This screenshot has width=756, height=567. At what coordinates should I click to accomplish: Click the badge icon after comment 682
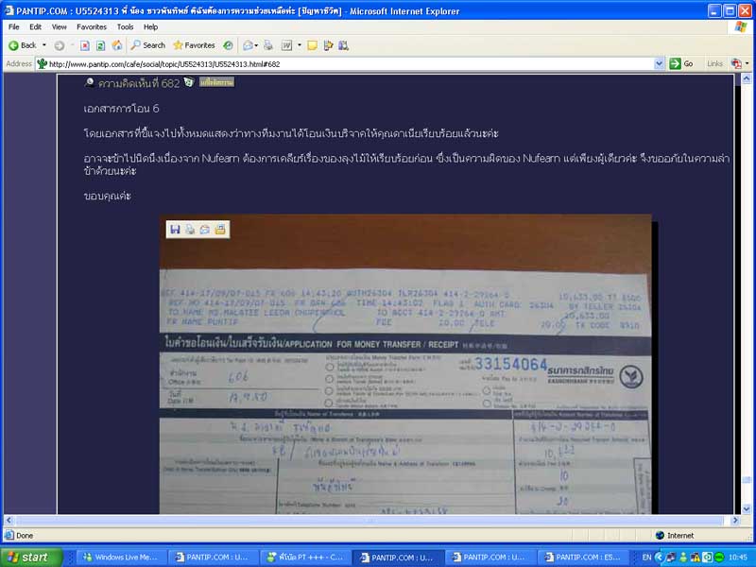189,82
